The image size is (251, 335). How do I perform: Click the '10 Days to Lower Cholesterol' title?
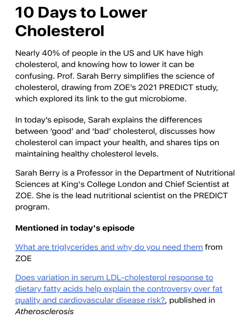tap(81, 22)
